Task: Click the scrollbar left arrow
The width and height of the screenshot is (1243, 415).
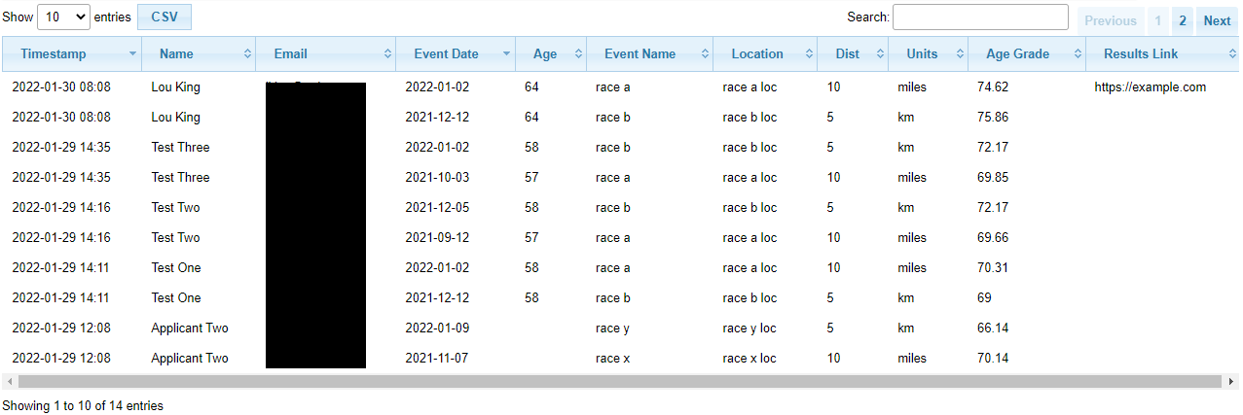Action: pyautogui.click(x=9, y=382)
